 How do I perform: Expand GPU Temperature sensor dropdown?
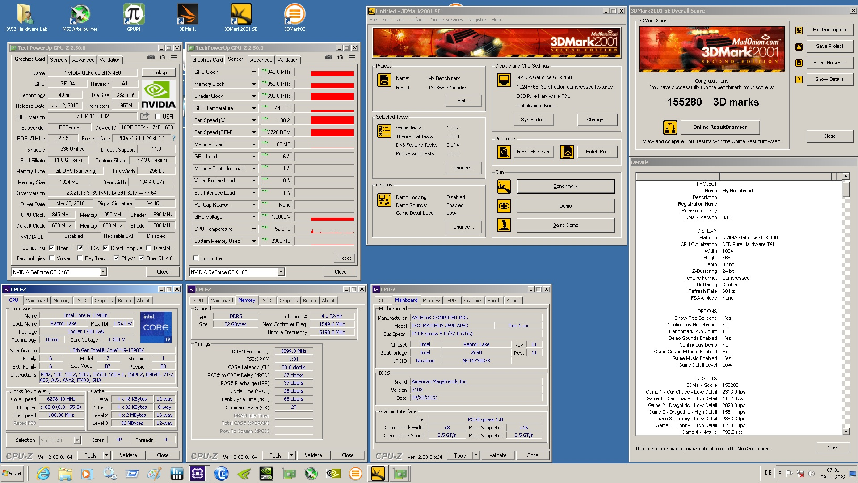tap(254, 108)
